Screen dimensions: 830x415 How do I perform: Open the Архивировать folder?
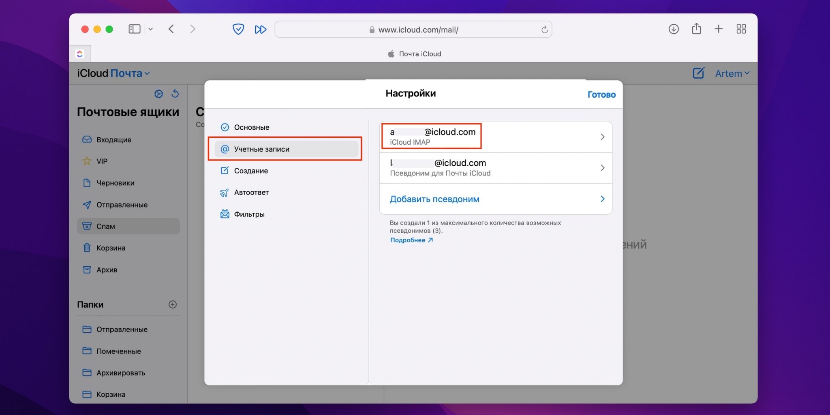click(x=128, y=372)
